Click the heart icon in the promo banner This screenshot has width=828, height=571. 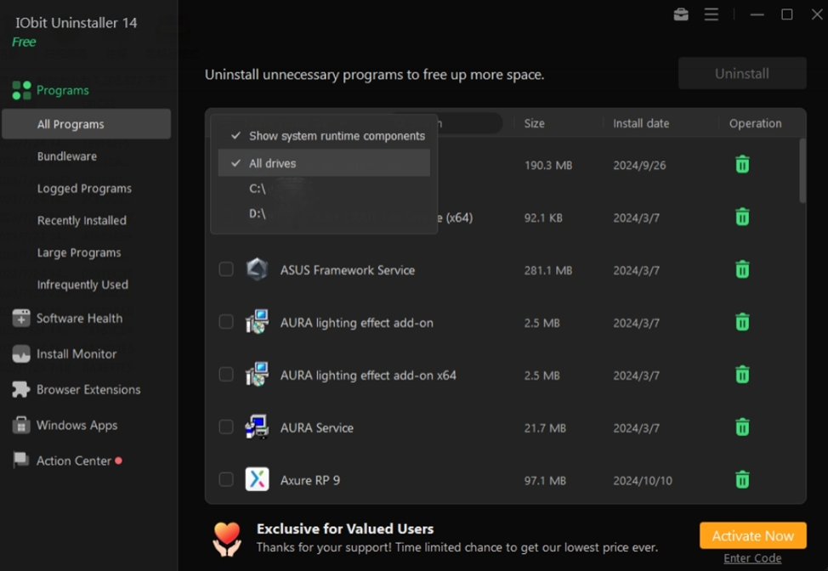pyautogui.click(x=227, y=539)
